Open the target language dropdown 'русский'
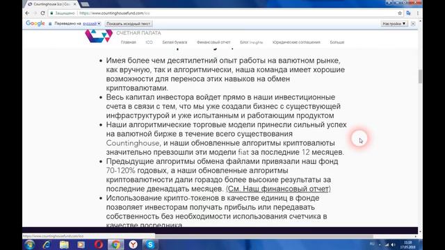This screenshot has height=250, width=445. click(x=92, y=24)
